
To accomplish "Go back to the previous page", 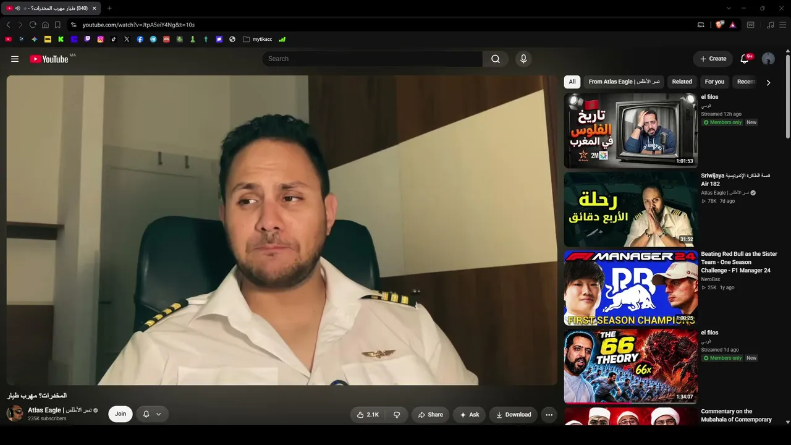I will pyautogui.click(x=8, y=25).
